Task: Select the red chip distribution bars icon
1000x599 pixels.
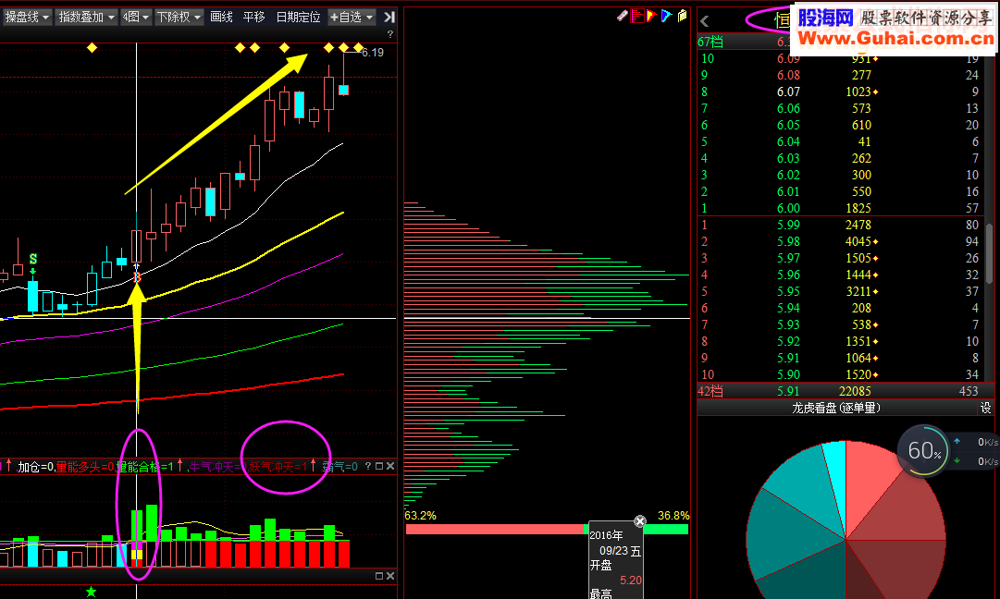Action: click(637, 16)
